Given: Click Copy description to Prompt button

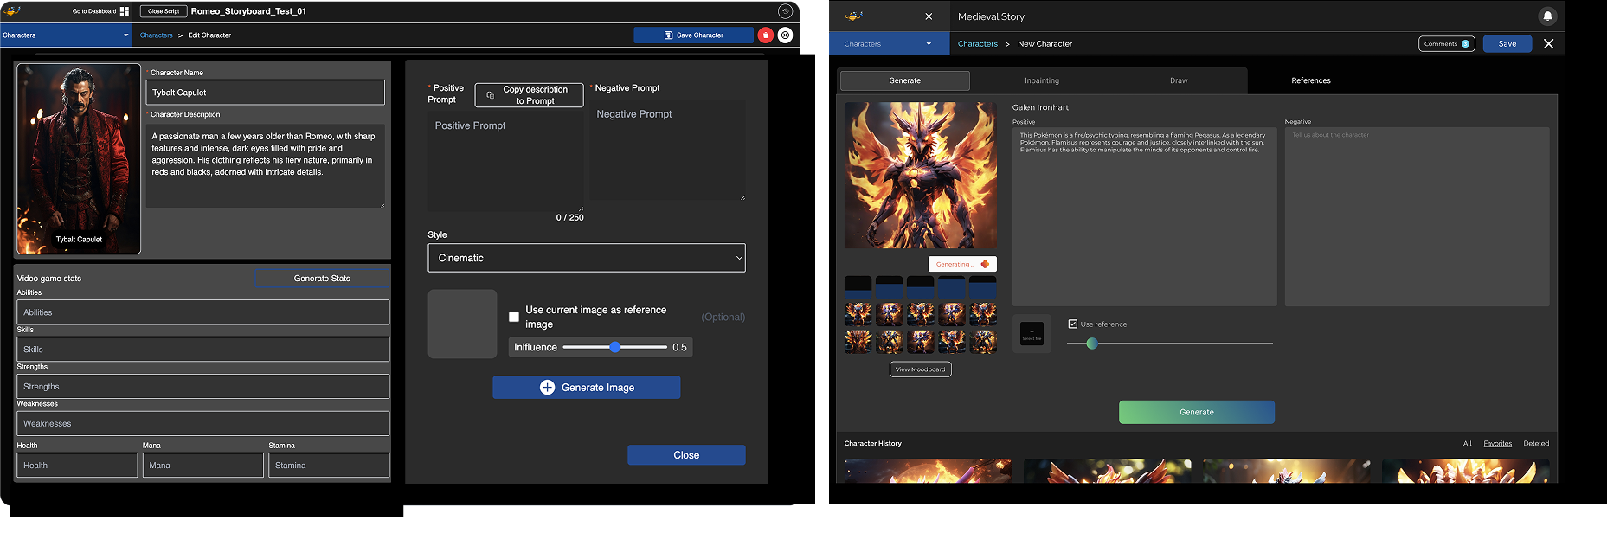Looking at the screenshot, I should pos(529,95).
